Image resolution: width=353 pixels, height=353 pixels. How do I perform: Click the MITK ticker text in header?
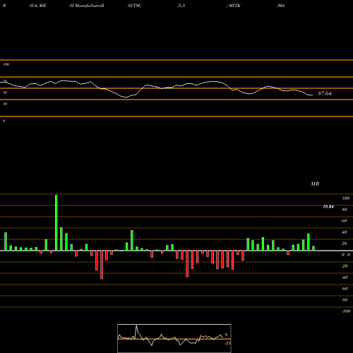[234, 6]
